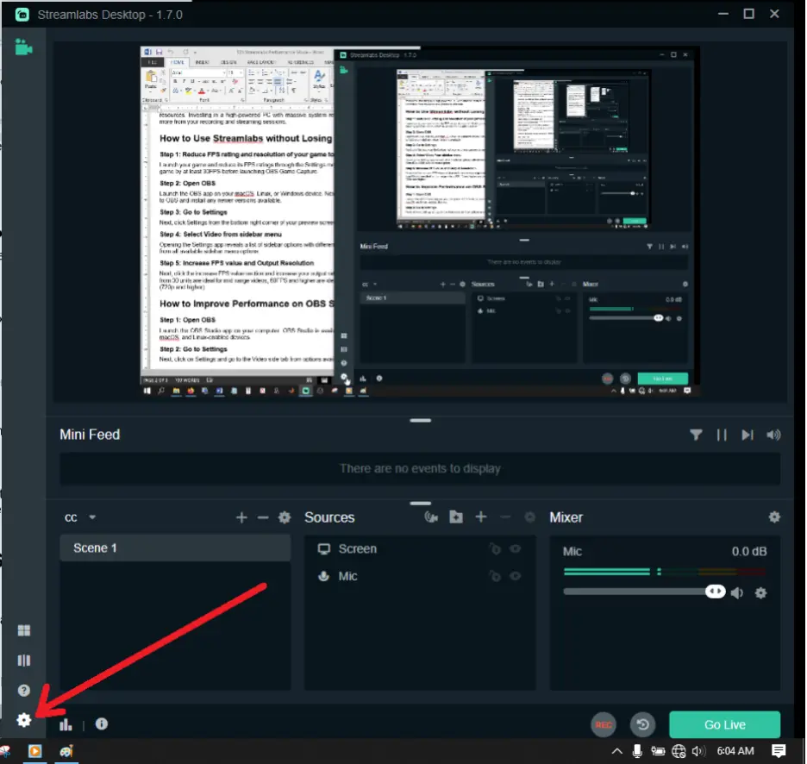The image size is (807, 764).
Task: Open the Layout Editor grid icon
Action: coord(23,630)
